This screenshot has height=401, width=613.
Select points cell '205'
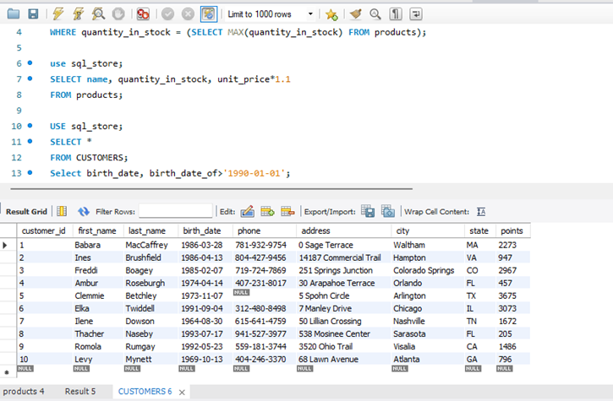tap(513, 333)
